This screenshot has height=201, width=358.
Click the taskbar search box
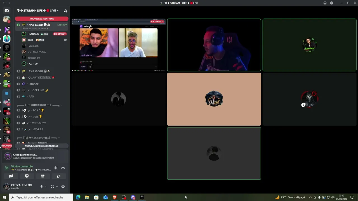(41, 197)
